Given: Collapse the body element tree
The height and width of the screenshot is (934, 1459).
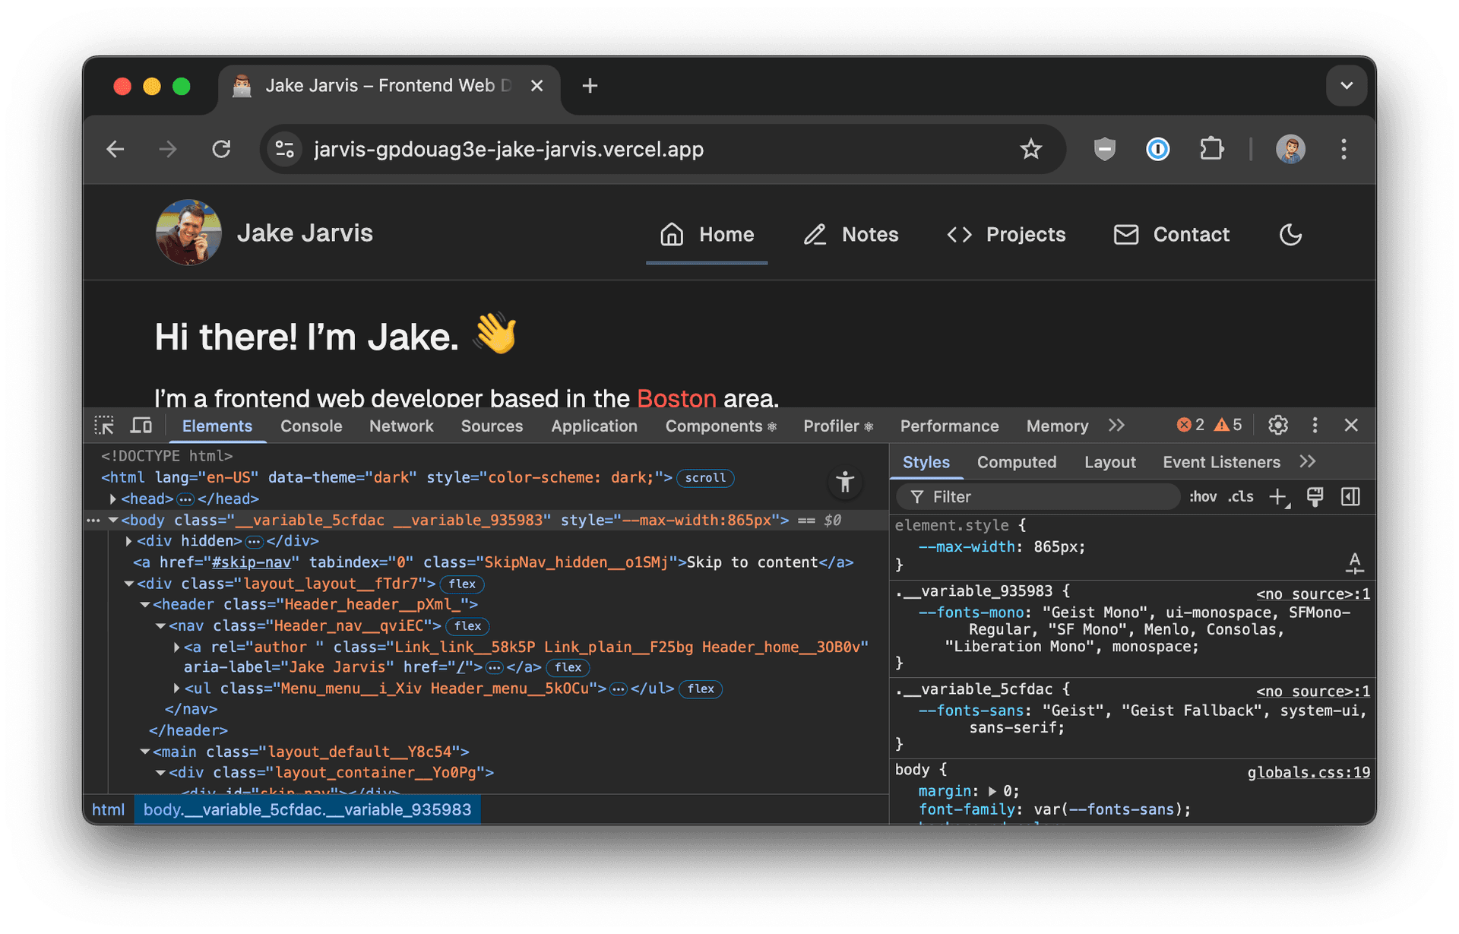Looking at the screenshot, I should [114, 520].
